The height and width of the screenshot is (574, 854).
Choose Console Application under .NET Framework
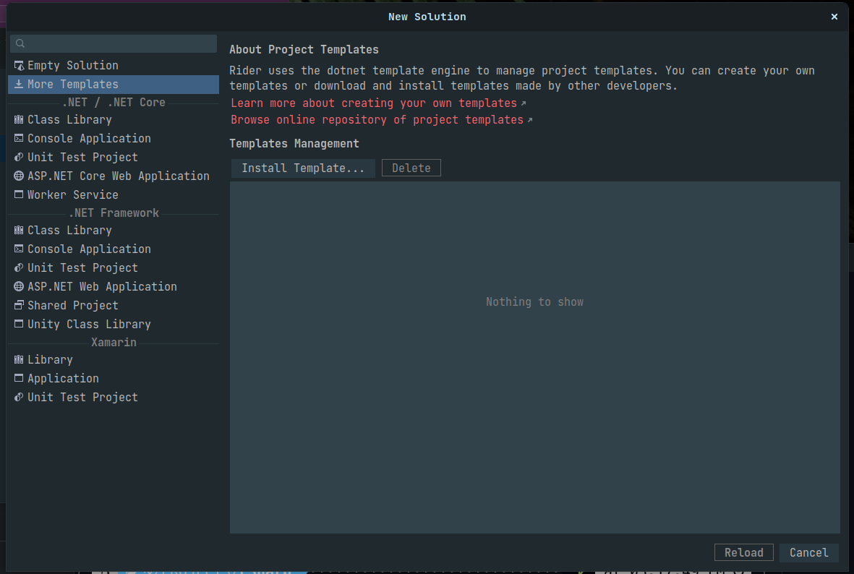point(114,249)
